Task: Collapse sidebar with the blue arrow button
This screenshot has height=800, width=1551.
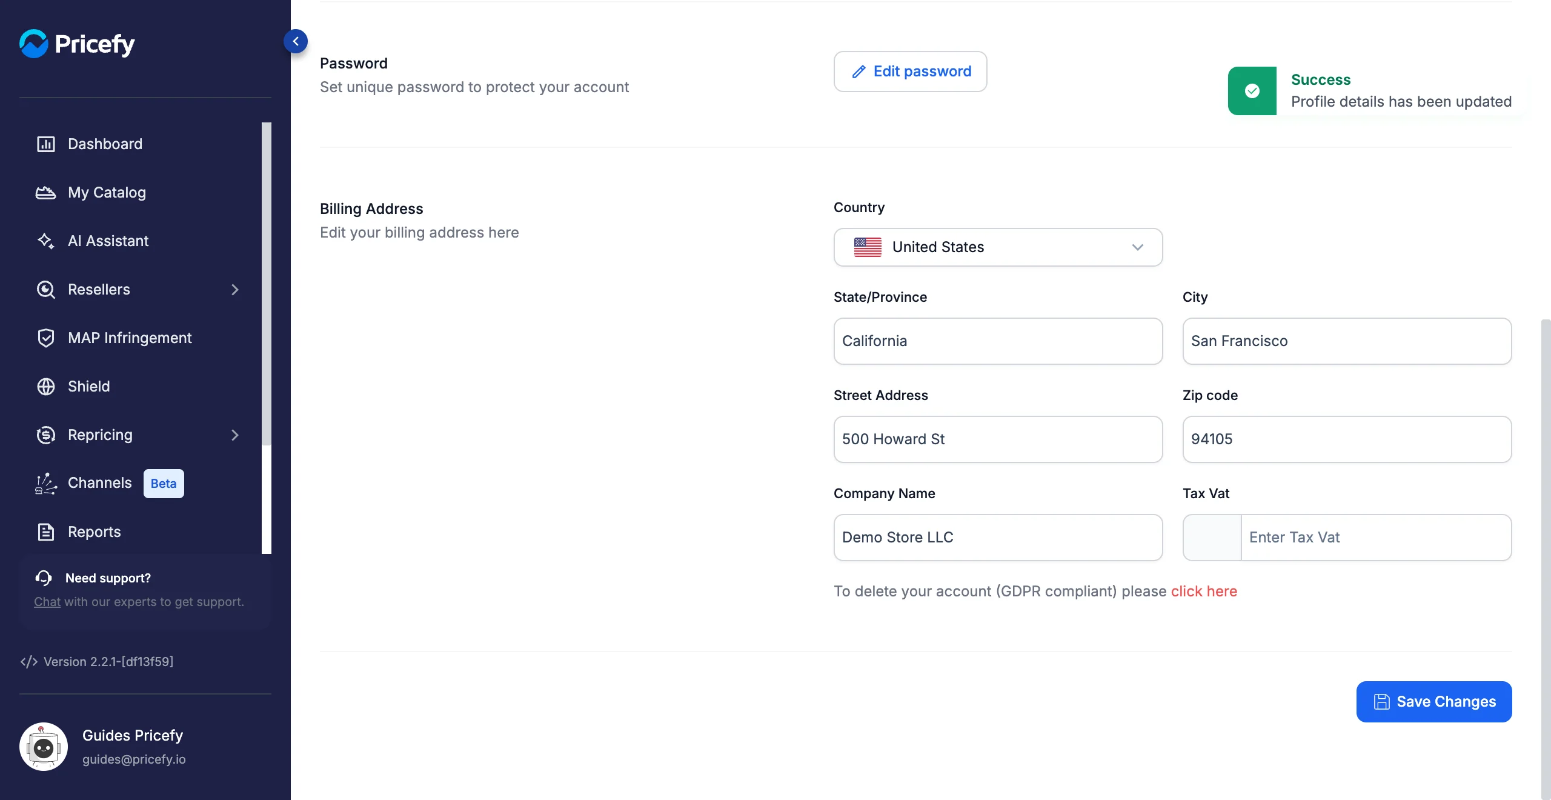Action: 296,41
